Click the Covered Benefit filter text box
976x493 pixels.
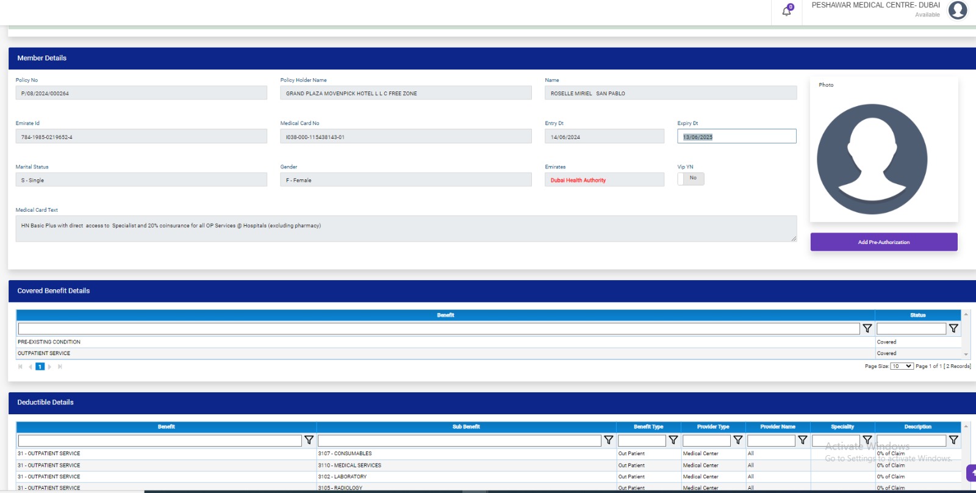point(439,329)
